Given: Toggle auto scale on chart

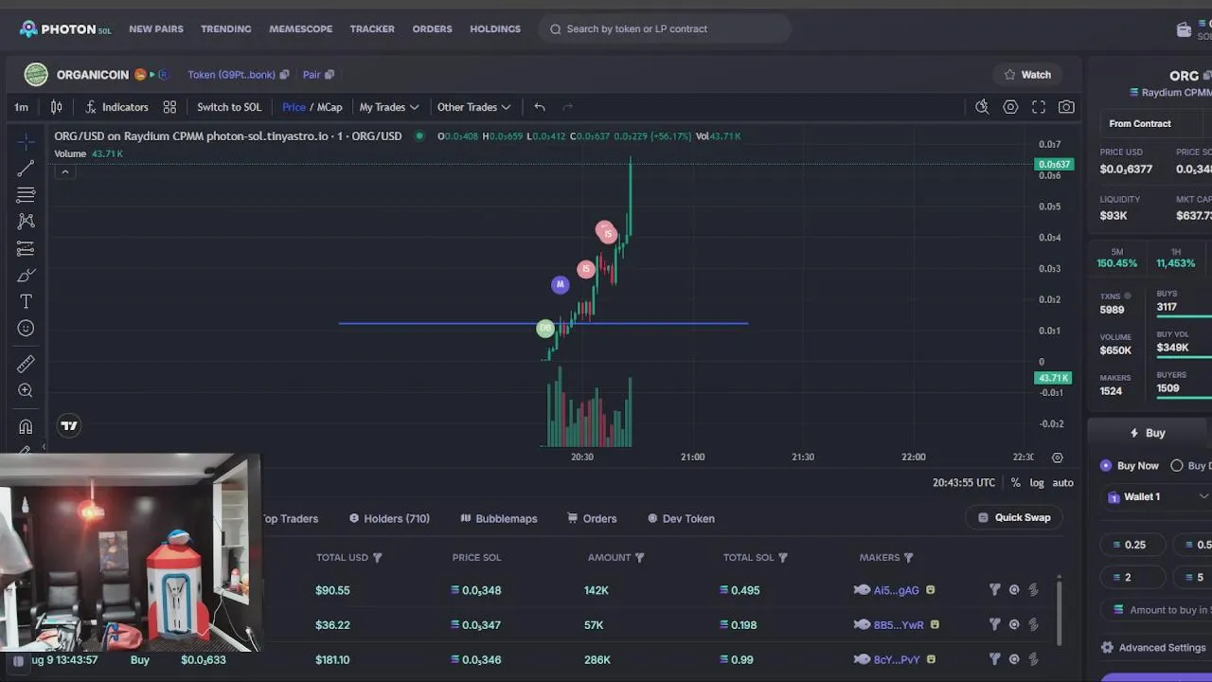Looking at the screenshot, I should 1063,483.
